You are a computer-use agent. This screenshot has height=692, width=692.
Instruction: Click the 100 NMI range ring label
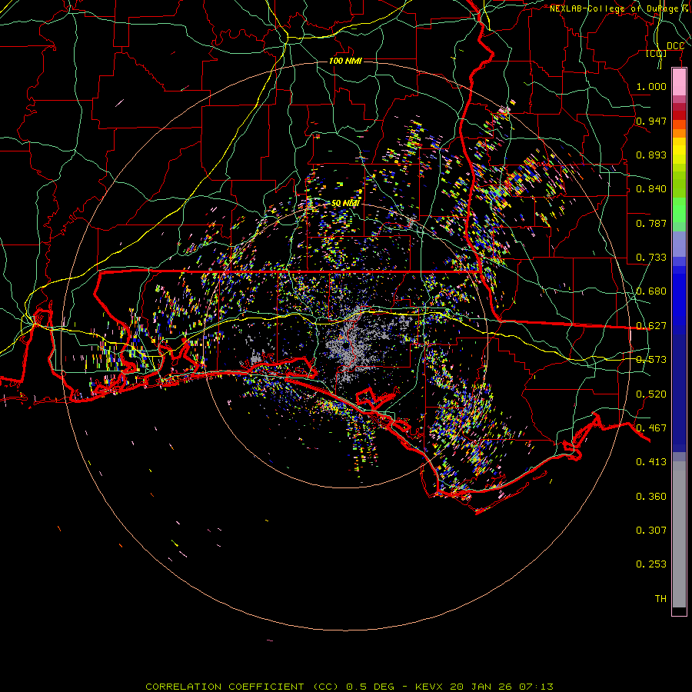click(x=345, y=61)
